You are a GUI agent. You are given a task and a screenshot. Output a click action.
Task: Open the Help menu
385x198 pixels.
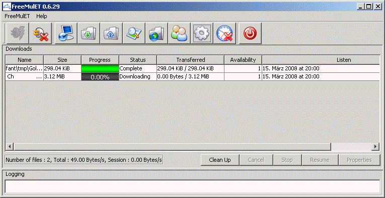coord(41,17)
